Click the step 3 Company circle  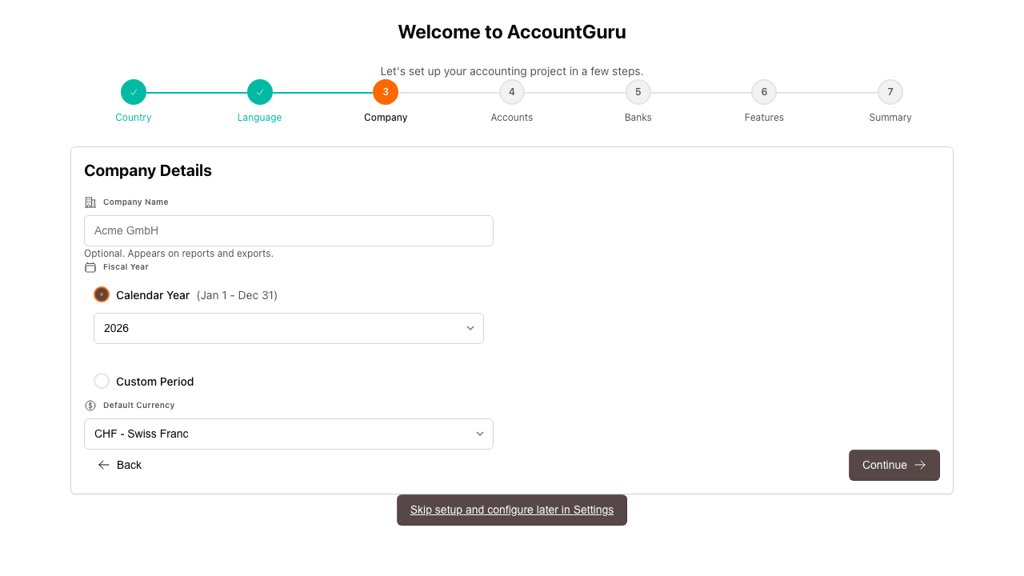click(x=386, y=92)
